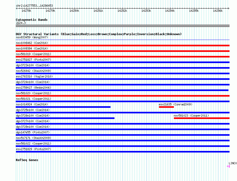Screen dimensions: 237x181
Task: Click the 14286k ruler tick label
Action: point(218,11)
